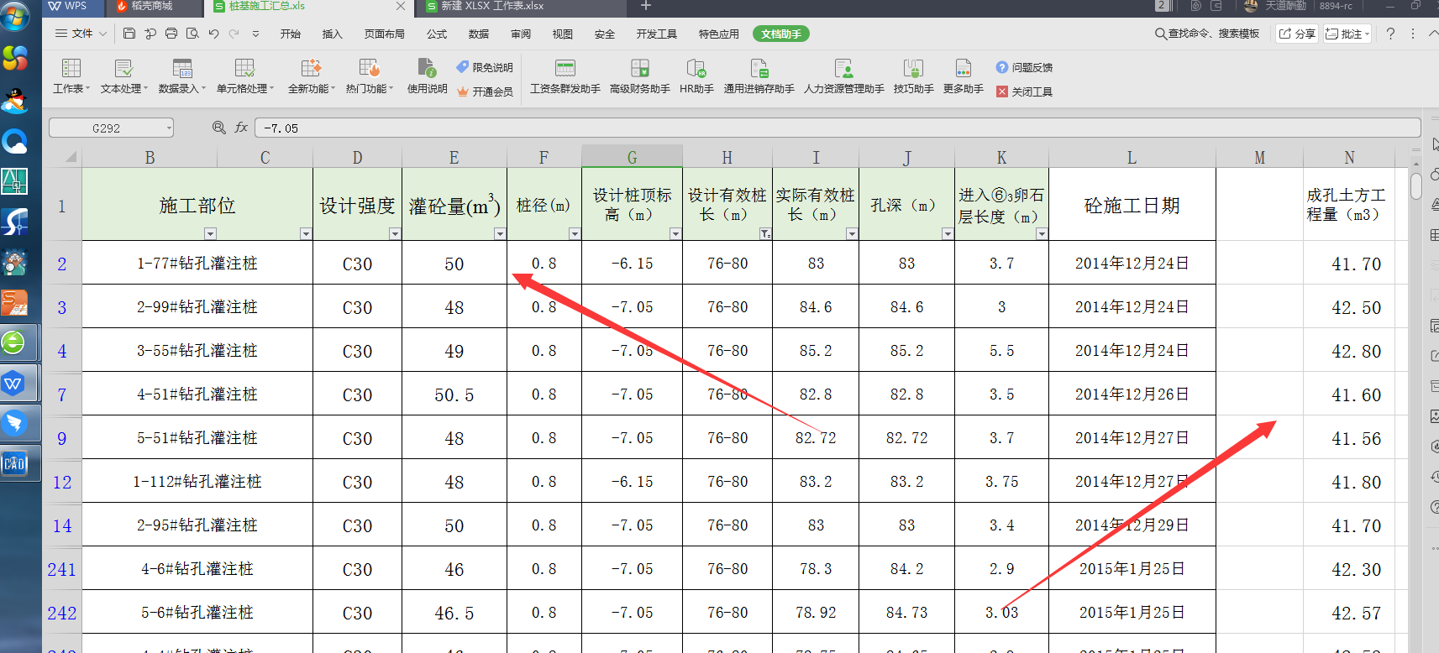
Task: Click the fx insert function icon
Action: [x=241, y=128]
